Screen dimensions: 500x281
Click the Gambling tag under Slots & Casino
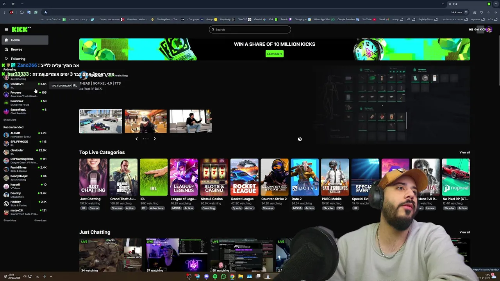[209, 208]
